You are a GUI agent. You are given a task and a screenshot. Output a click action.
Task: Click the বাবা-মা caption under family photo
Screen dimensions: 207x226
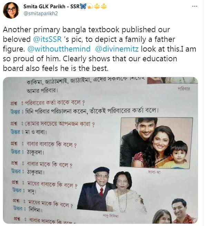154,172
